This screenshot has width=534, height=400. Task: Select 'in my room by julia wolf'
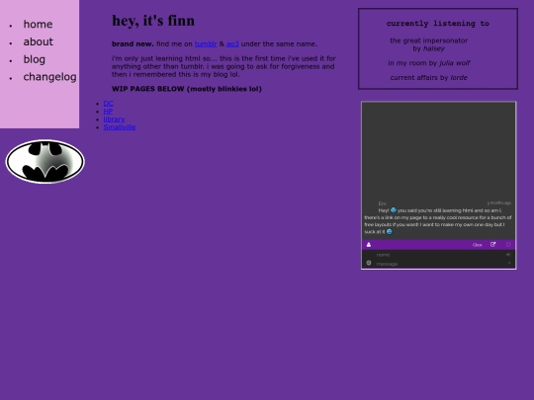(x=429, y=63)
